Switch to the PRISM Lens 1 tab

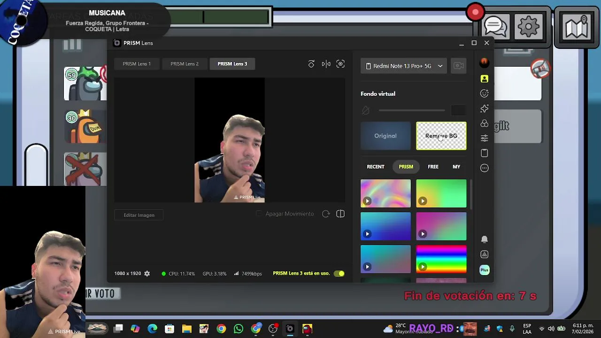pyautogui.click(x=137, y=64)
